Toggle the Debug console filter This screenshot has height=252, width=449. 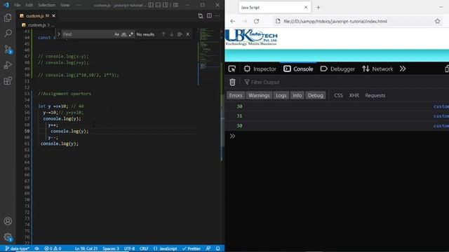coord(315,95)
